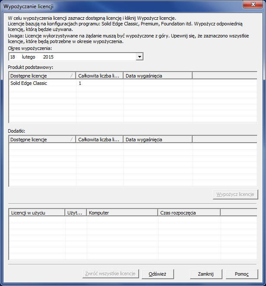
Task: Sort Dodatki list by Całkowita liczba li... header
Action: [x=100, y=140]
